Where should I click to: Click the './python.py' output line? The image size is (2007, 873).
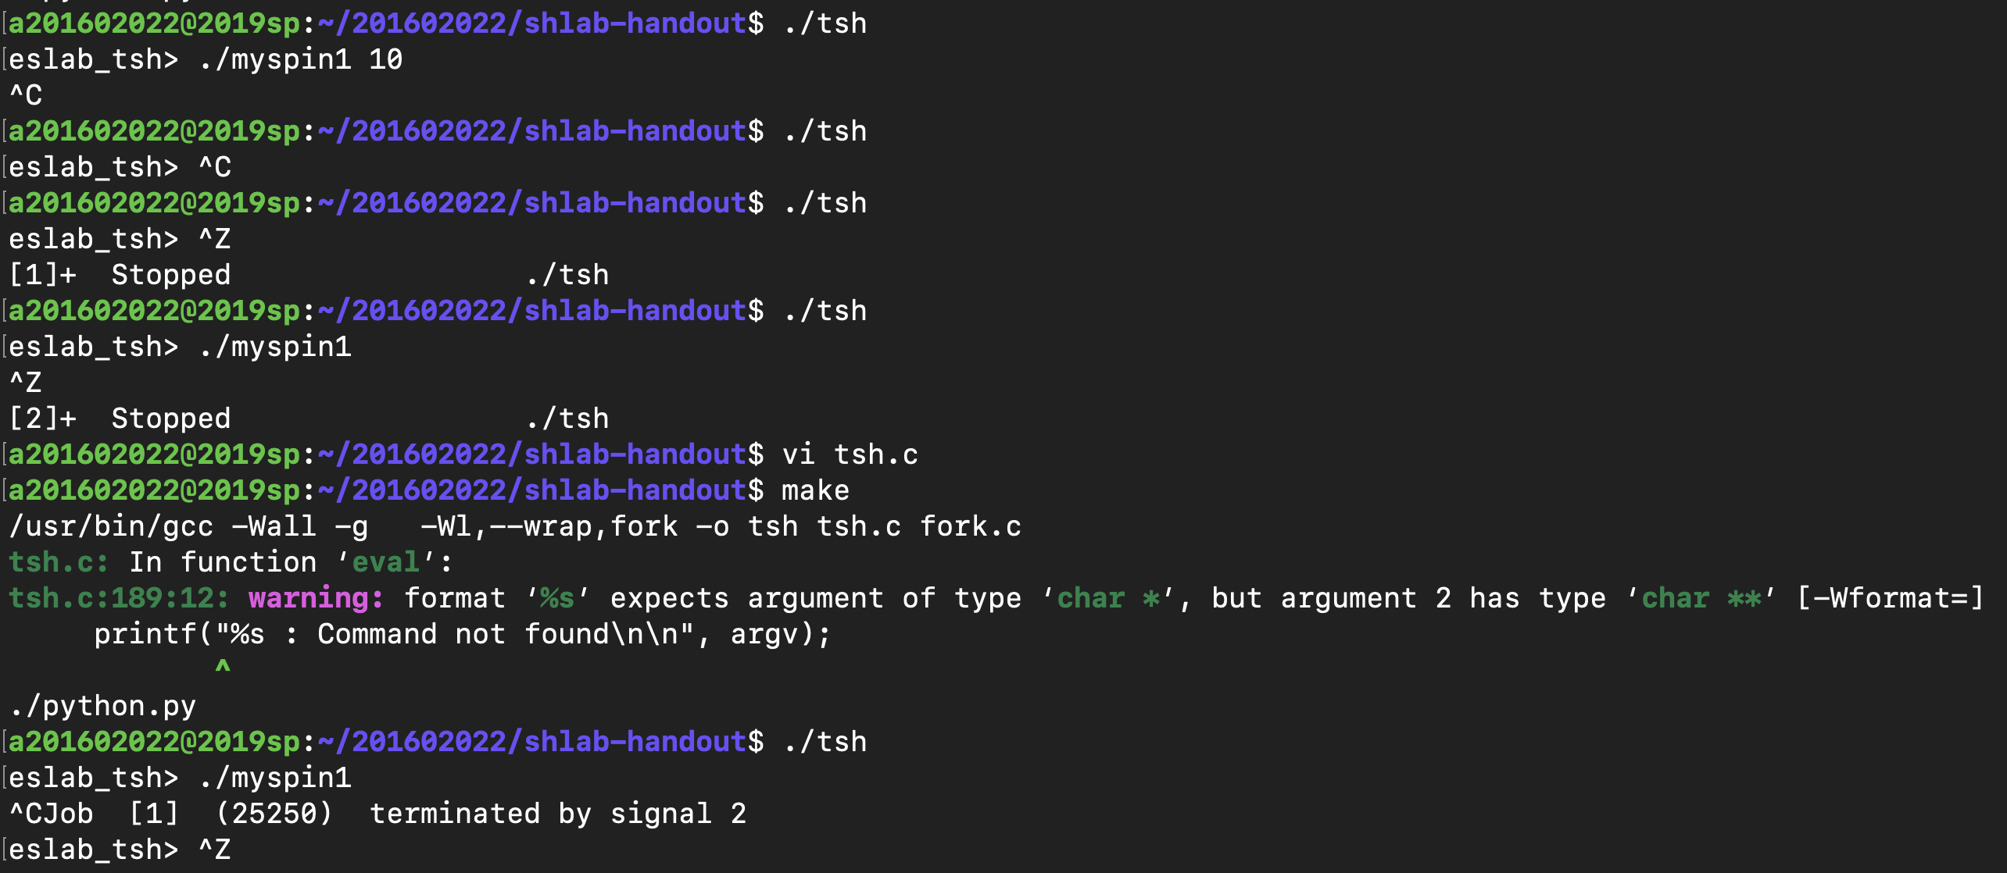[x=102, y=706]
